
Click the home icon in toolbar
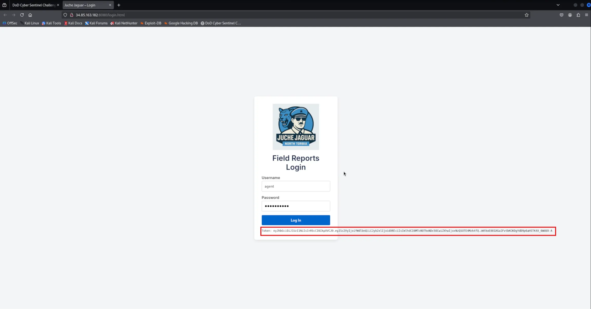point(30,15)
